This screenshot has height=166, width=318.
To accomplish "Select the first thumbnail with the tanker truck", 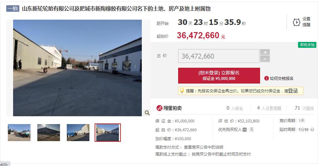I will 19,133.
